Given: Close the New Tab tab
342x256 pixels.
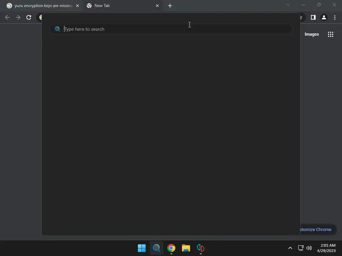Looking at the screenshot, I should tap(157, 6).
